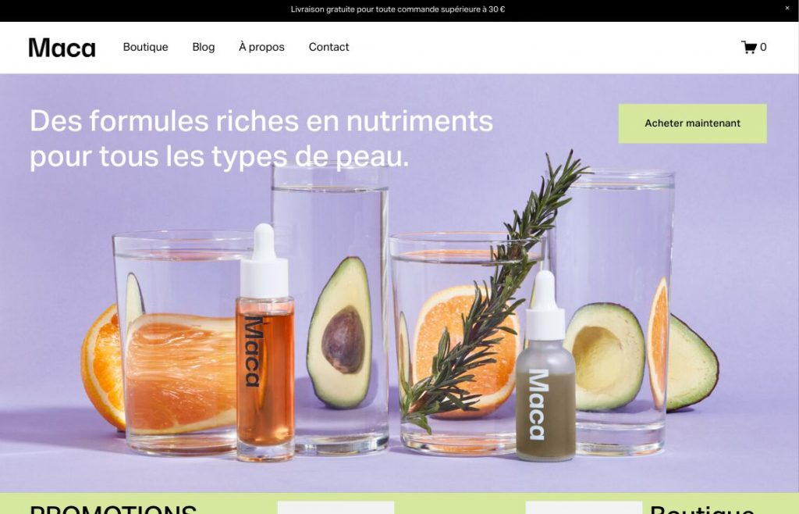Click the orange serum Maca bottle
The image size is (799, 514).
[265, 343]
